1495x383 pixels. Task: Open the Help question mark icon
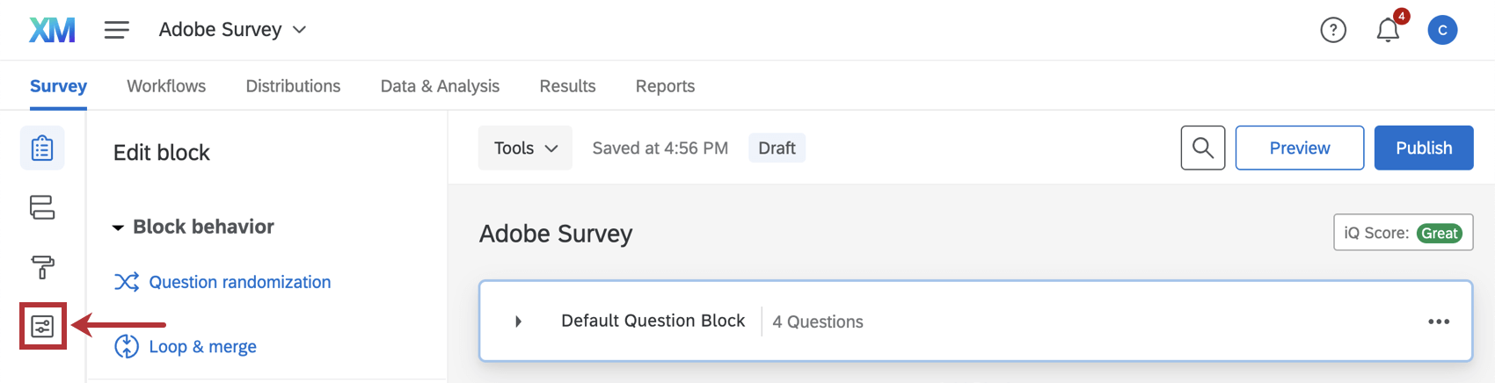[x=1333, y=30]
